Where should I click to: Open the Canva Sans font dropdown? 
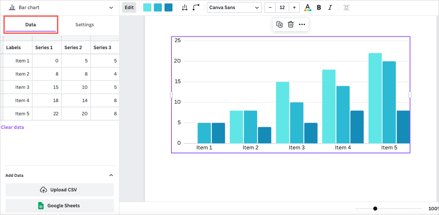(234, 8)
